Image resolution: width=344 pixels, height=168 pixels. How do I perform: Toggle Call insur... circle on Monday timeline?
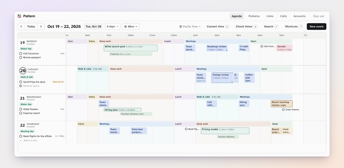262,46
